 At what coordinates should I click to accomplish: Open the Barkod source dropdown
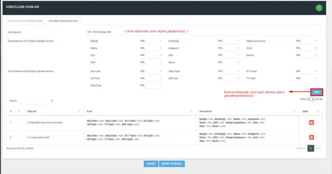(x=306, y=55)
